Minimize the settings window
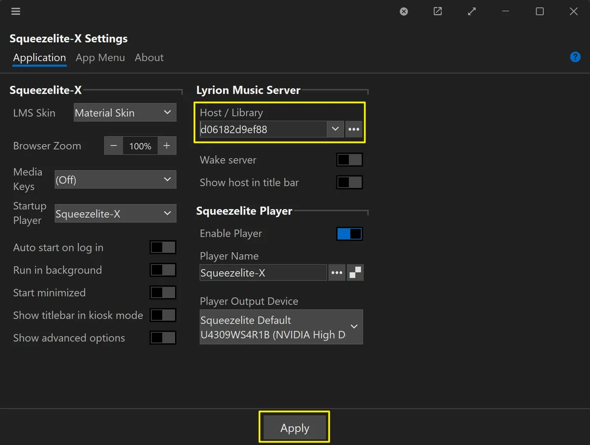Viewport: 590px width, 445px height. tap(506, 11)
